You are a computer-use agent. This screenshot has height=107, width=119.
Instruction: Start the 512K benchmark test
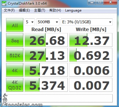(15, 55)
